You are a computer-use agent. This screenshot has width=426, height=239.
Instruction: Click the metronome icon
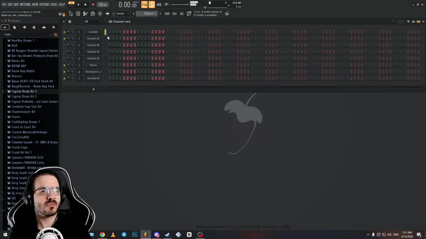tap(166, 4)
